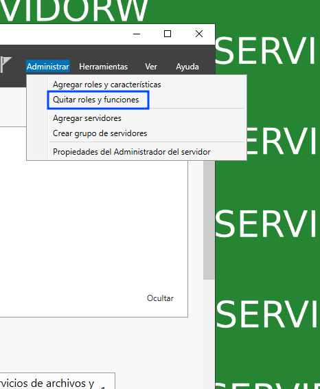Choose Crear grupo de servidores
The image size is (320, 389).
click(x=100, y=133)
